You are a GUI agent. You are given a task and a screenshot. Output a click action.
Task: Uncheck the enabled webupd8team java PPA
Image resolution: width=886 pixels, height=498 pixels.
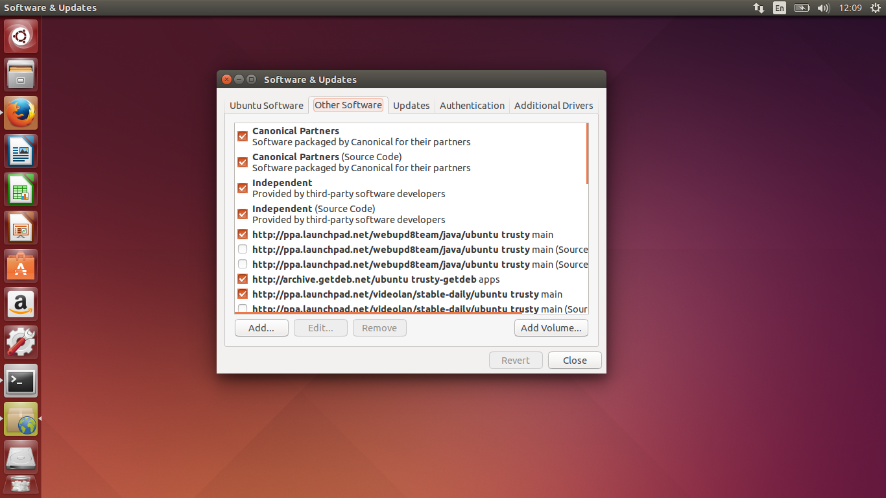click(243, 234)
